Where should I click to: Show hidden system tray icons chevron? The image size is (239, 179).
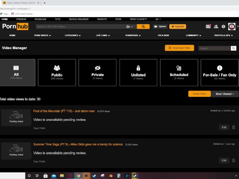pyautogui.click(x=236, y=176)
